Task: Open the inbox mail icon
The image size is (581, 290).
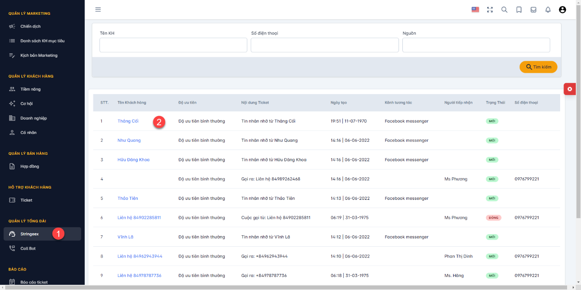Action: click(533, 10)
